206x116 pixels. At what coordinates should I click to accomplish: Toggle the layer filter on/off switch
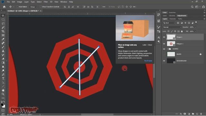pos(196,22)
